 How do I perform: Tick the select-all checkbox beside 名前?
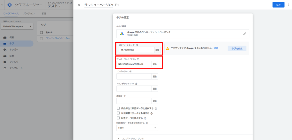(x=42, y=33)
